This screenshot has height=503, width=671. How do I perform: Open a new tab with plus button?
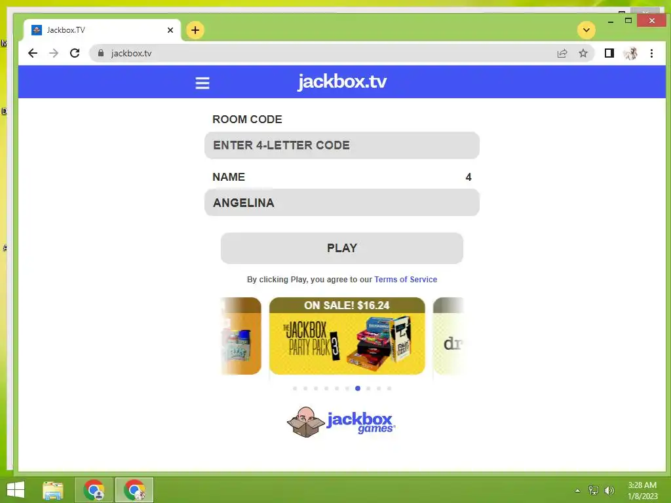[195, 30]
